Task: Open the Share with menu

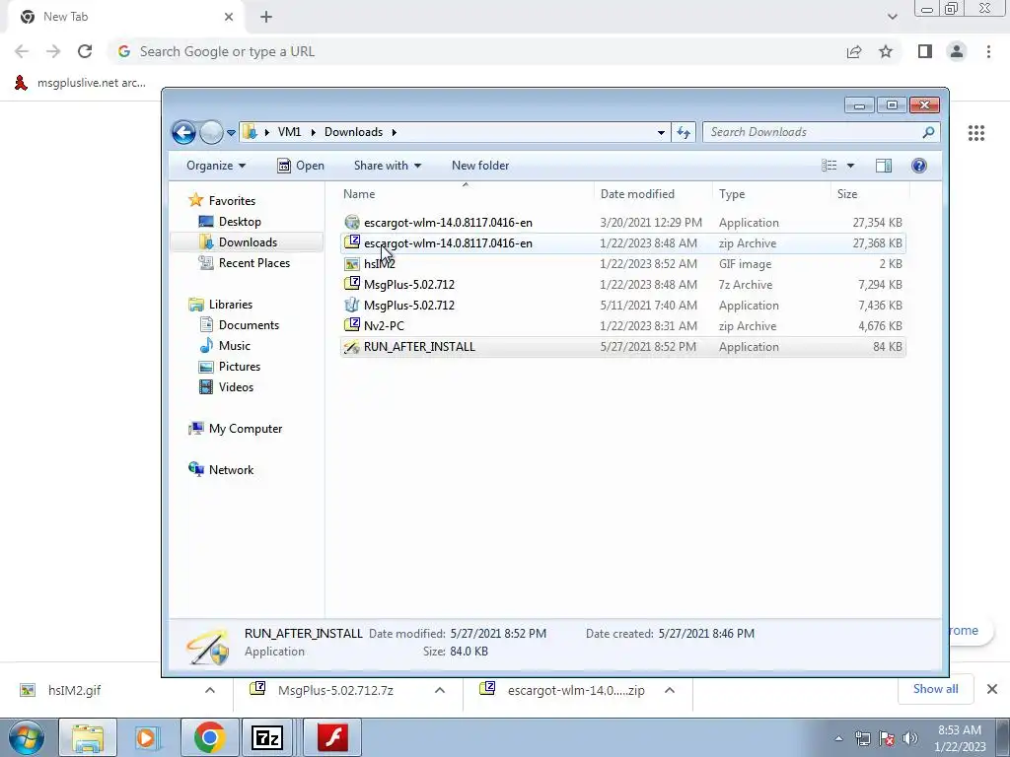Action: pyautogui.click(x=387, y=166)
